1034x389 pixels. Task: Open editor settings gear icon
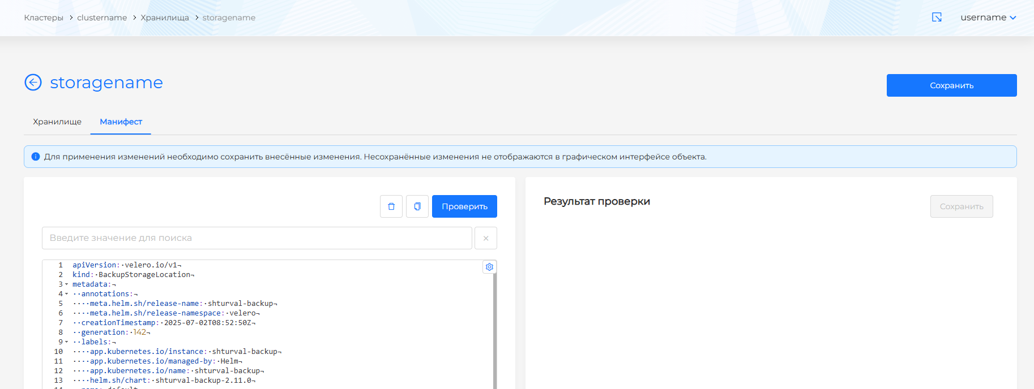[489, 267]
